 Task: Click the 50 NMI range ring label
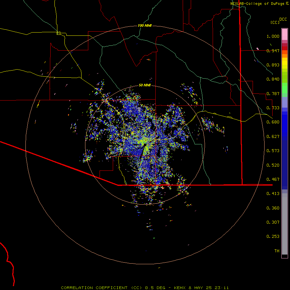145,85
